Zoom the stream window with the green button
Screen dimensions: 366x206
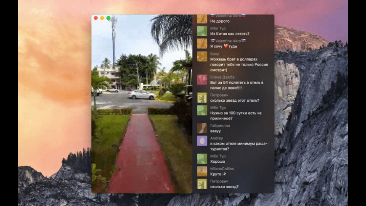click(x=108, y=18)
